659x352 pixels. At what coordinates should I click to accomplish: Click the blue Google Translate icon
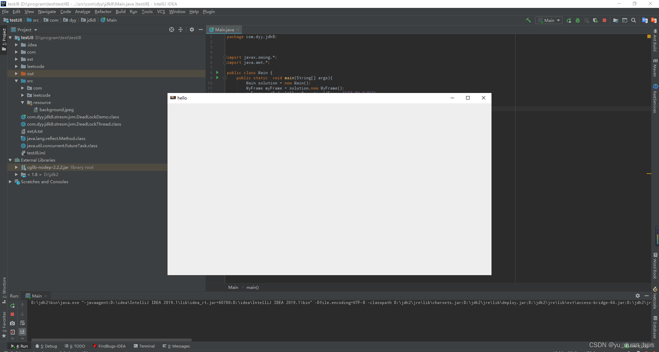coord(645,21)
